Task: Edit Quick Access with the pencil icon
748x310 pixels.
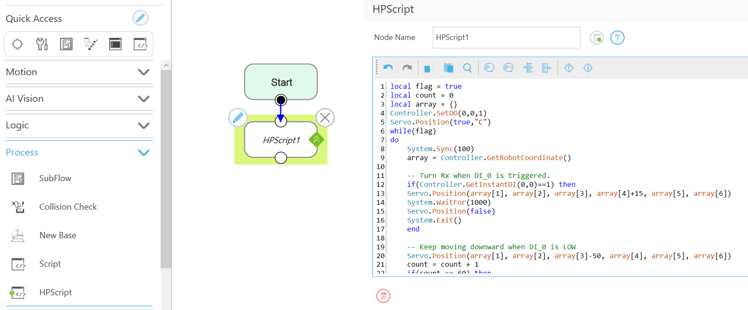Action: [140, 18]
